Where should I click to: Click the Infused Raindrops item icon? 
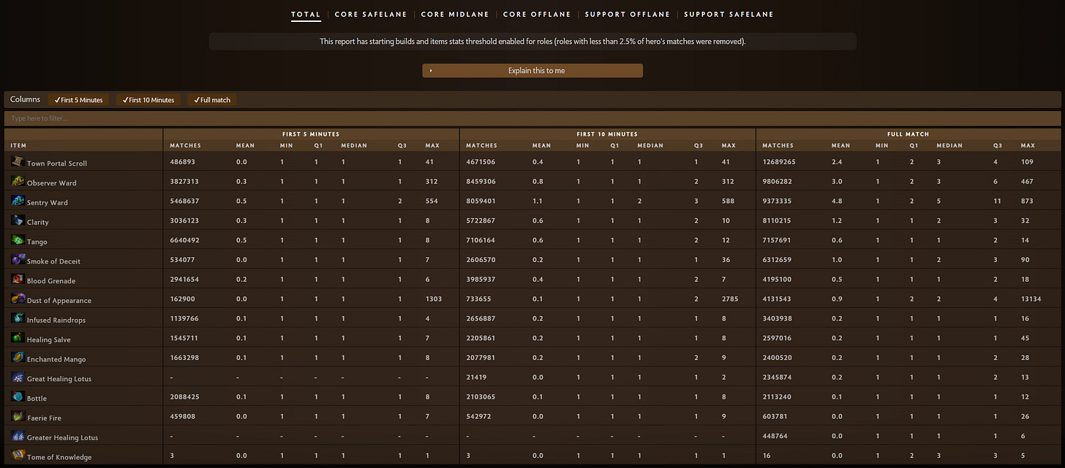point(18,319)
